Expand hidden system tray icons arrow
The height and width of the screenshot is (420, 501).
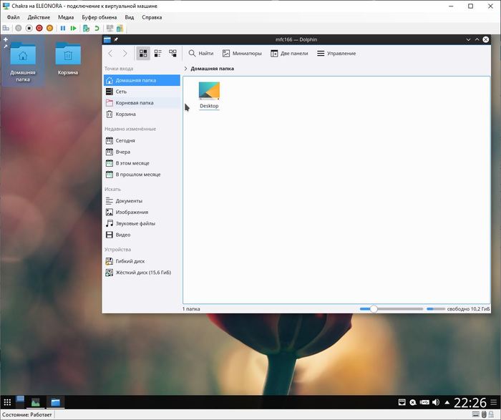pyautogui.click(x=446, y=403)
